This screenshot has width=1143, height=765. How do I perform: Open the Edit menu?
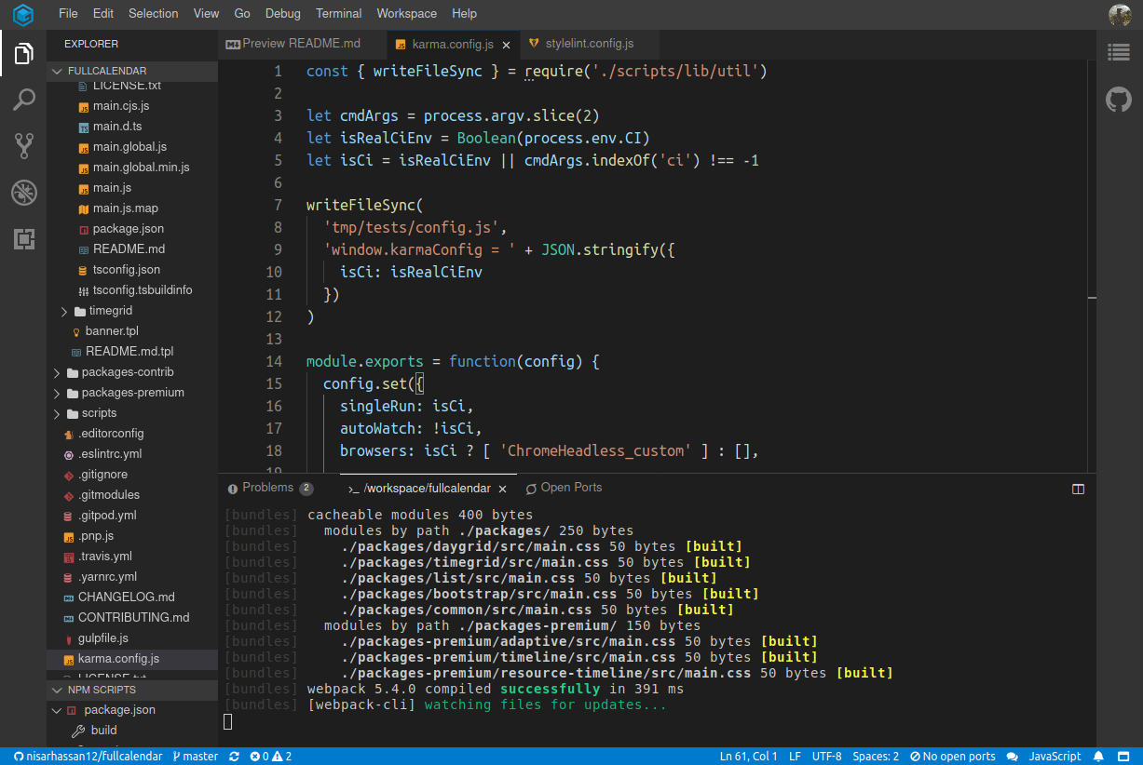pos(103,14)
